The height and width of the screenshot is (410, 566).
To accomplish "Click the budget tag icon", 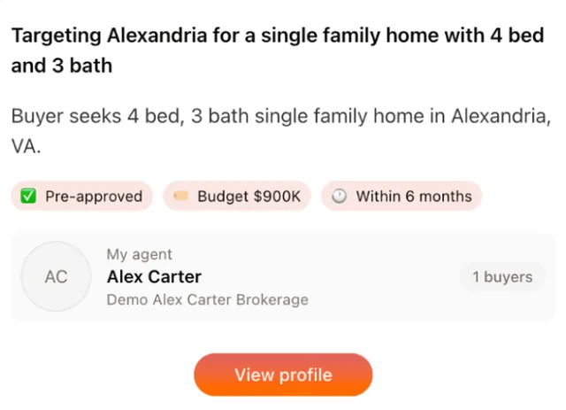I will tap(180, 196).
